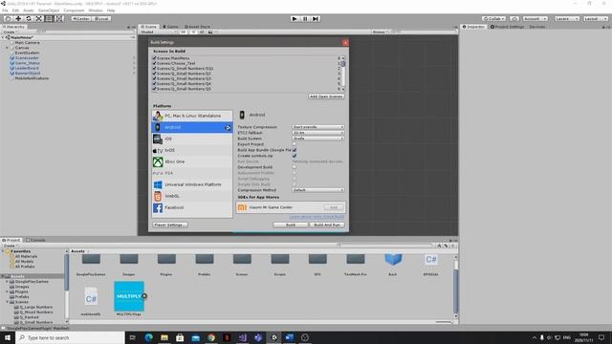The image size is (612, 344).
Task: Open the Build System dropdown
Action: coord(318,139)
